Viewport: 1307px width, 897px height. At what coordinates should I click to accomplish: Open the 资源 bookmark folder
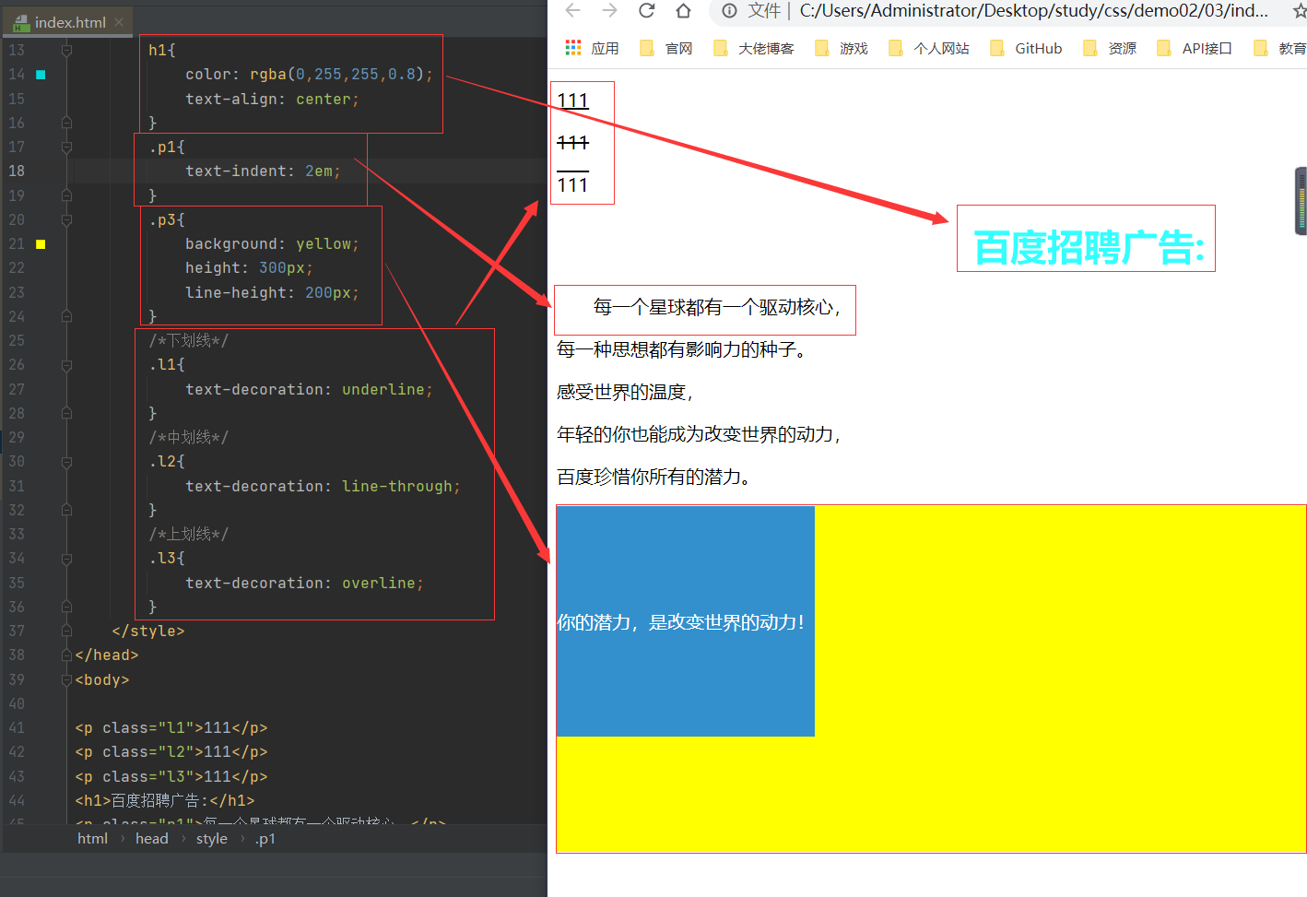click(1109, 48)
